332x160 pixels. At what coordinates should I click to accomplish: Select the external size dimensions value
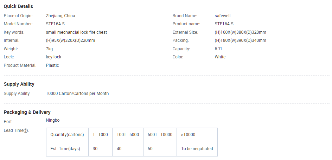pos(240,32)
